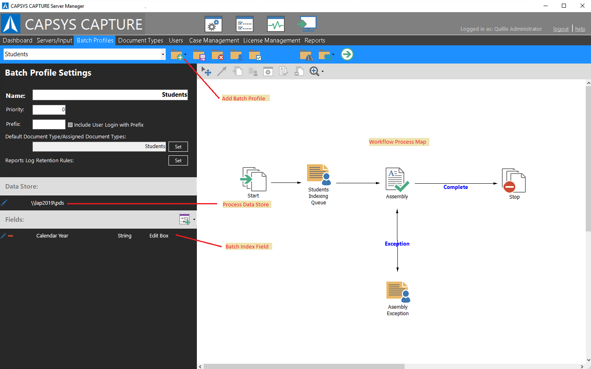Screen dimensions: 591x369
Task: Click the pencil edit icon beside data store path
Action: point(4,203)
